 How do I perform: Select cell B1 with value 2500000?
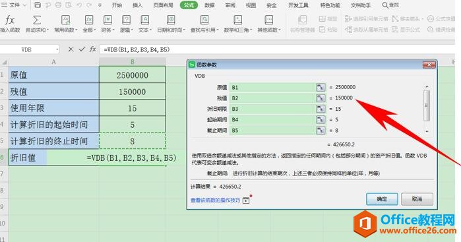(133, 75)
